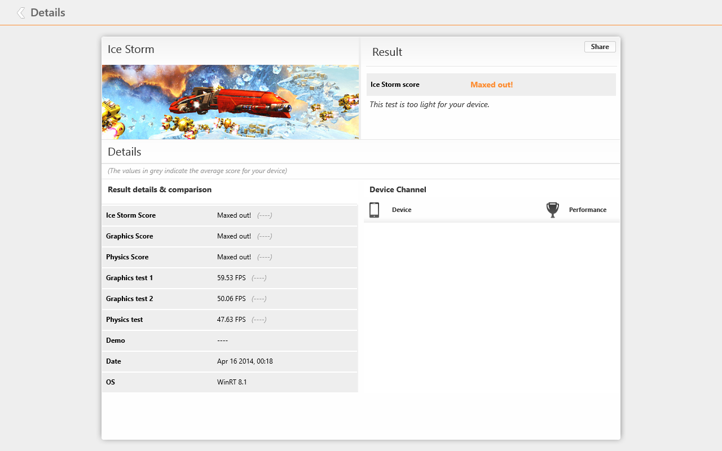The width and height of the screenshot is (722, 451).
Task: Click the Device Channel heading
Action: 398,189
